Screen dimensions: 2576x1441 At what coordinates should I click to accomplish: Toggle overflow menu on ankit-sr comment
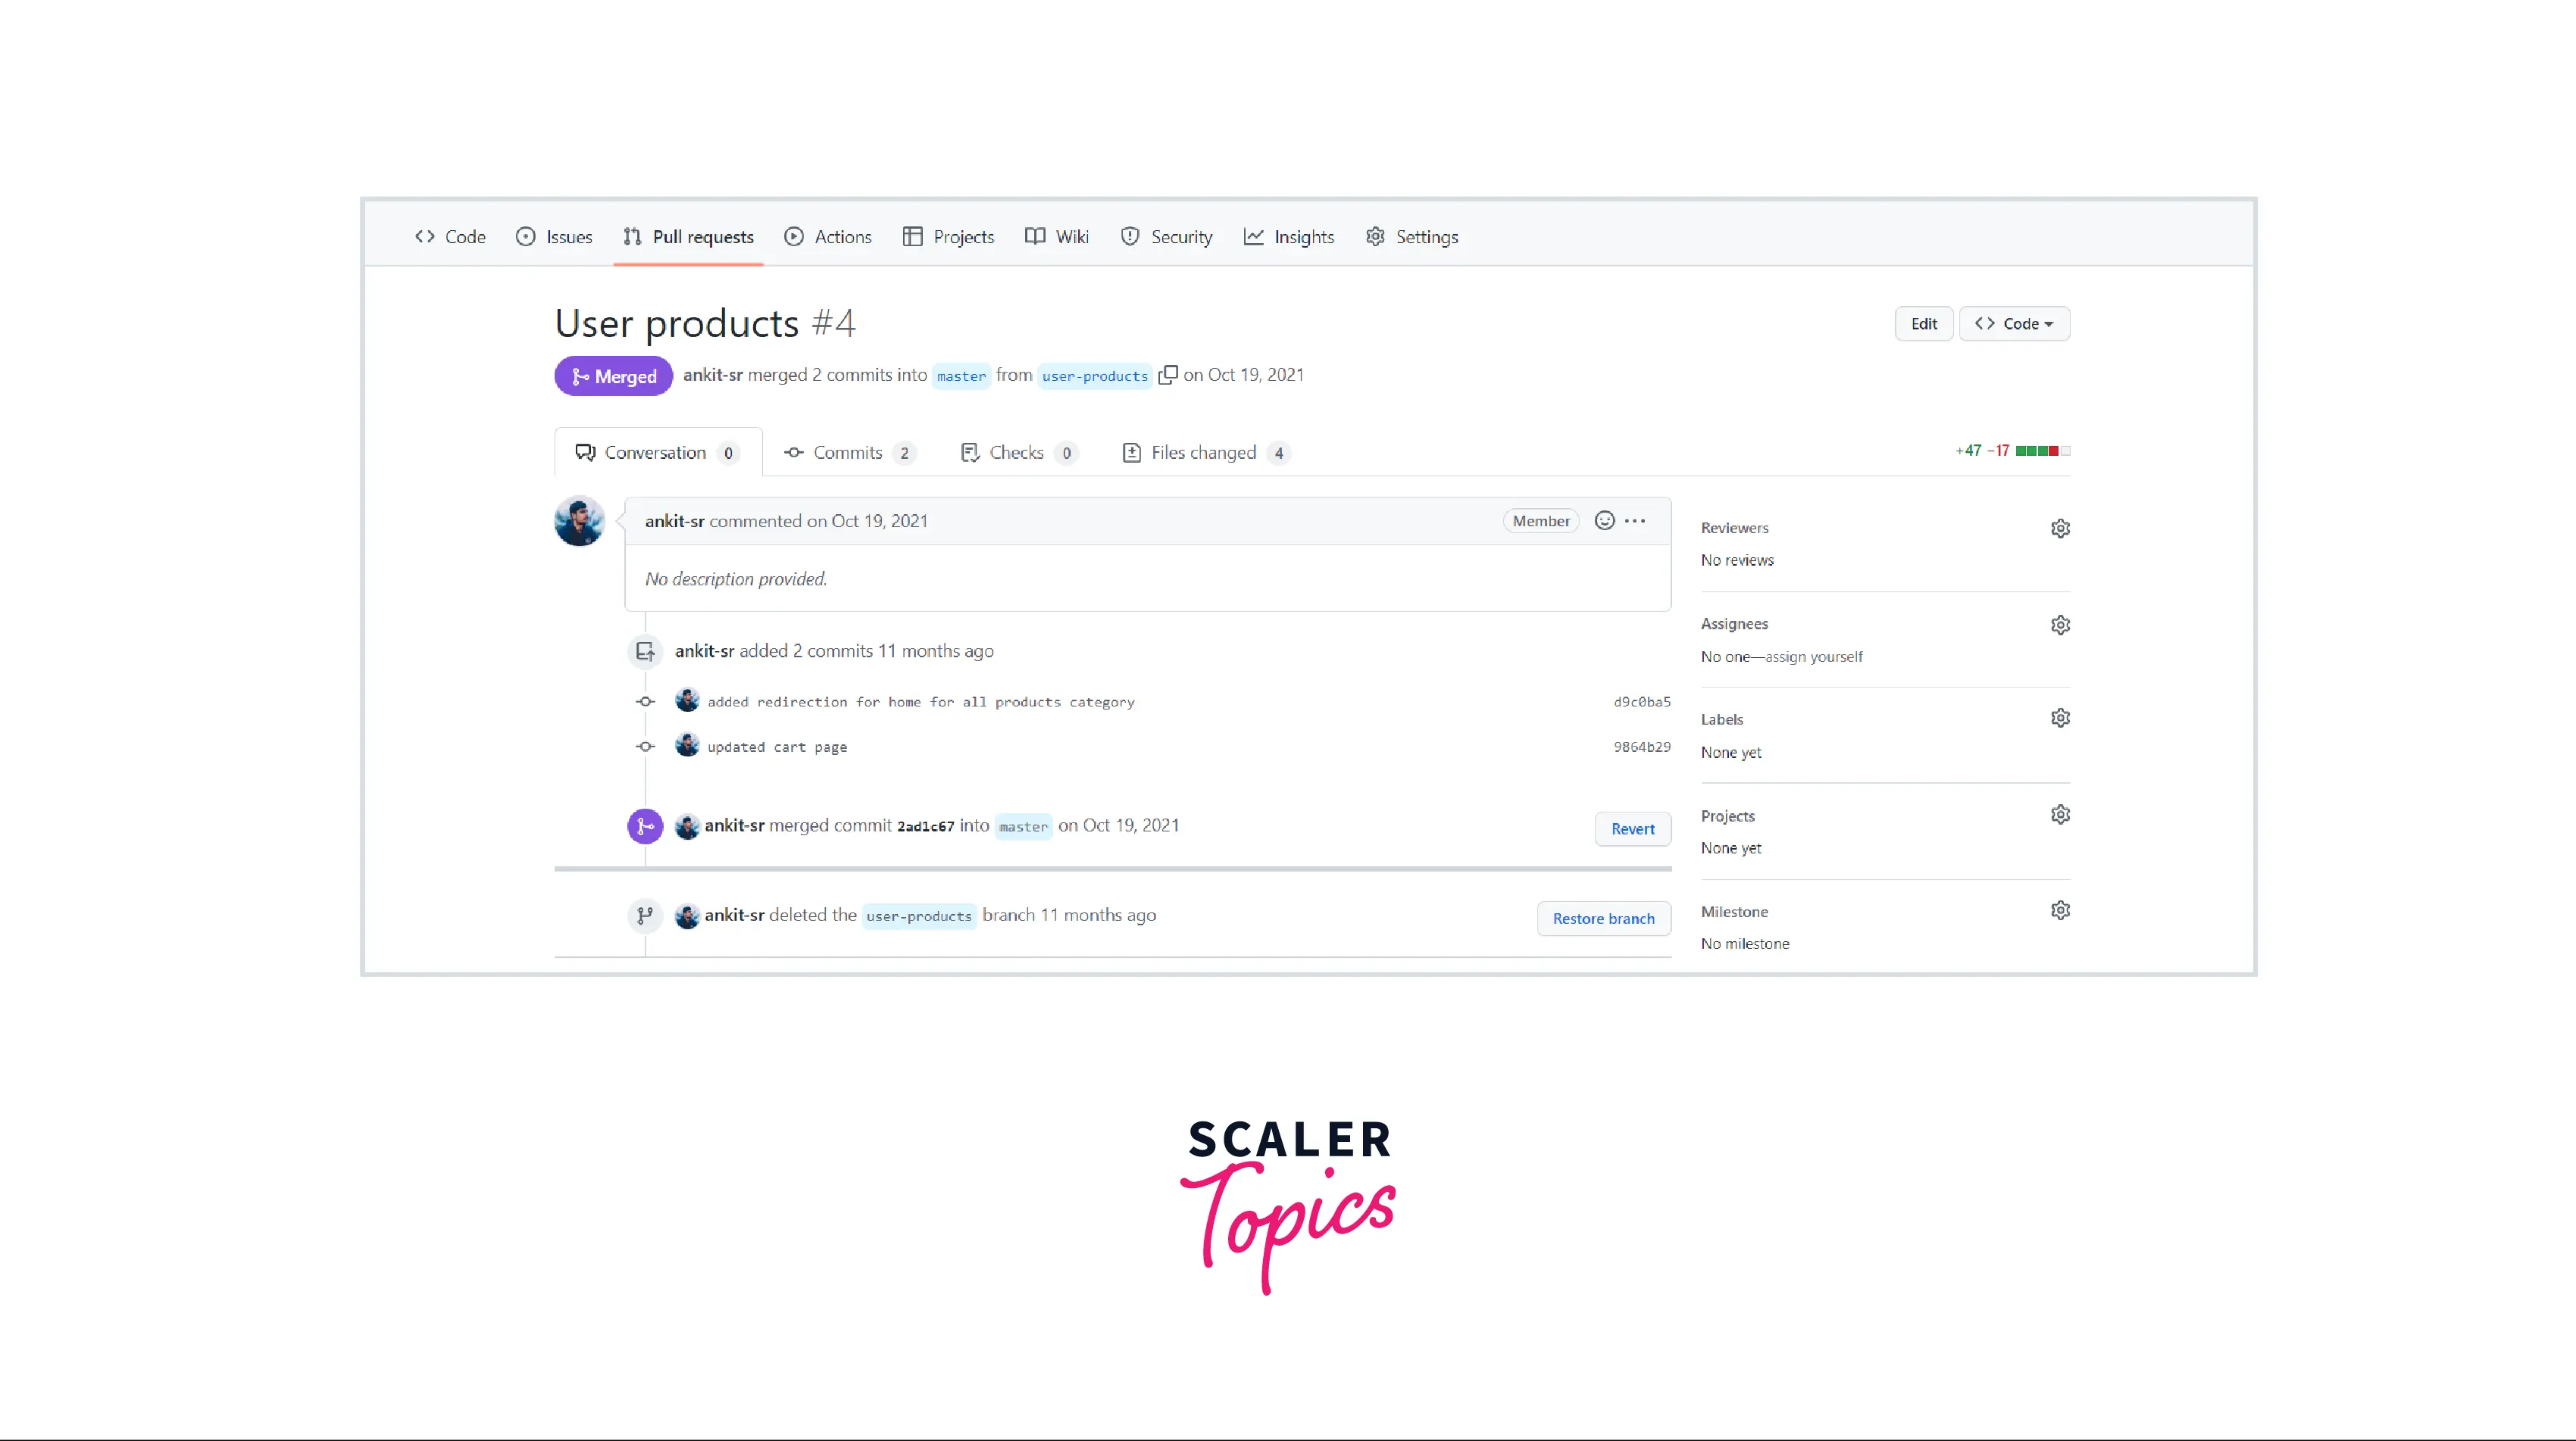pos(1637,519)
